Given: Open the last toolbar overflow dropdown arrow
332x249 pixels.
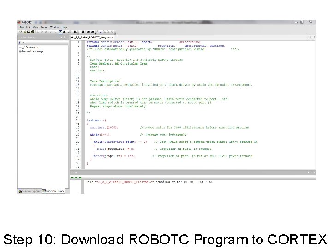Looking at the screenshot, I should click(115, 33).
